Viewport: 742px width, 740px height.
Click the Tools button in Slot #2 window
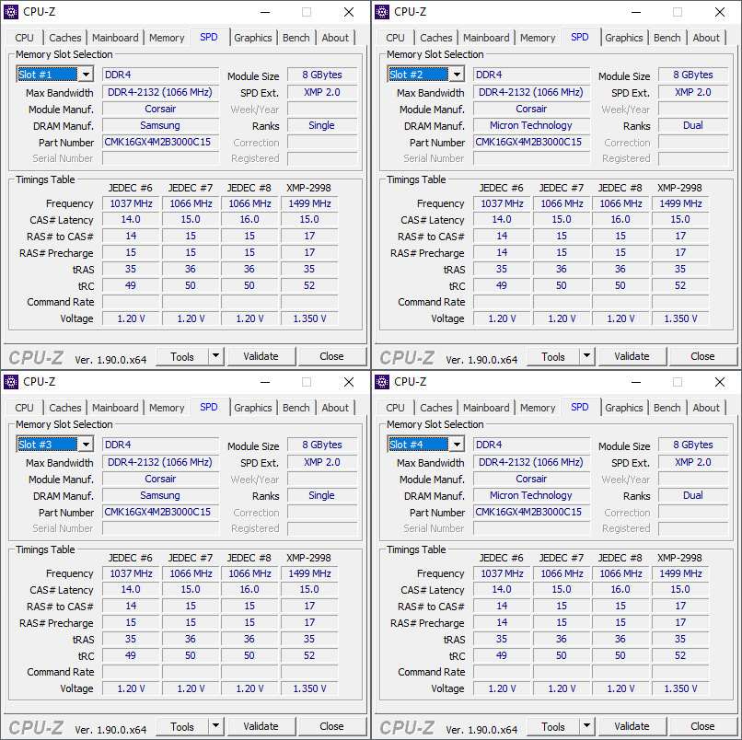553,356
